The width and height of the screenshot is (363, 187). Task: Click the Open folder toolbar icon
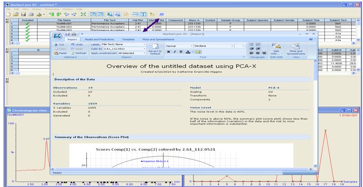16,14
